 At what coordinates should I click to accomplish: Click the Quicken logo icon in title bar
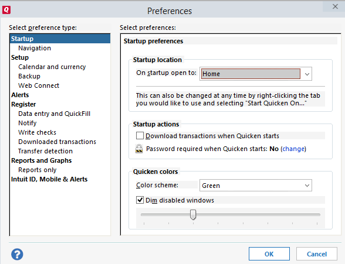(x=6, y=10)
